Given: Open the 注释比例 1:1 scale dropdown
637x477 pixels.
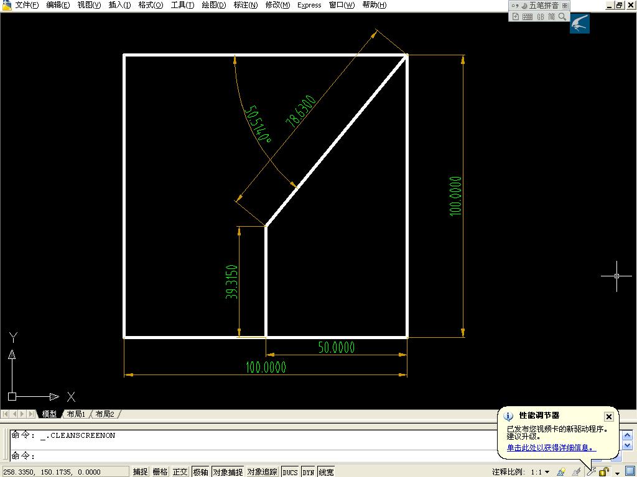Looking at the screenshot, I should coord(540,472).
